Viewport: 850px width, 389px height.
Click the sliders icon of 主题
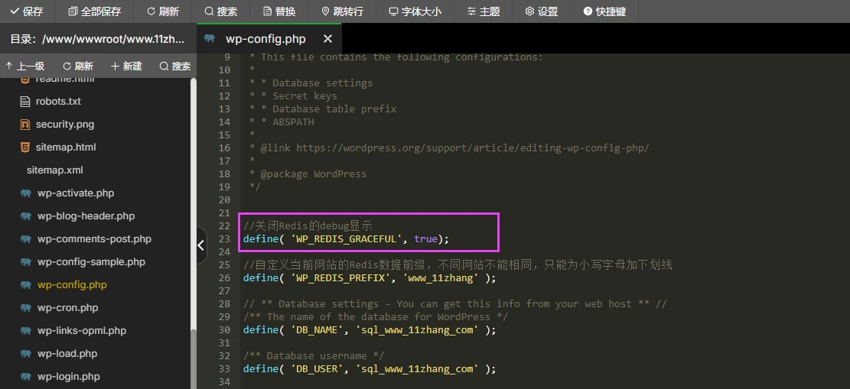click(471, 11)
